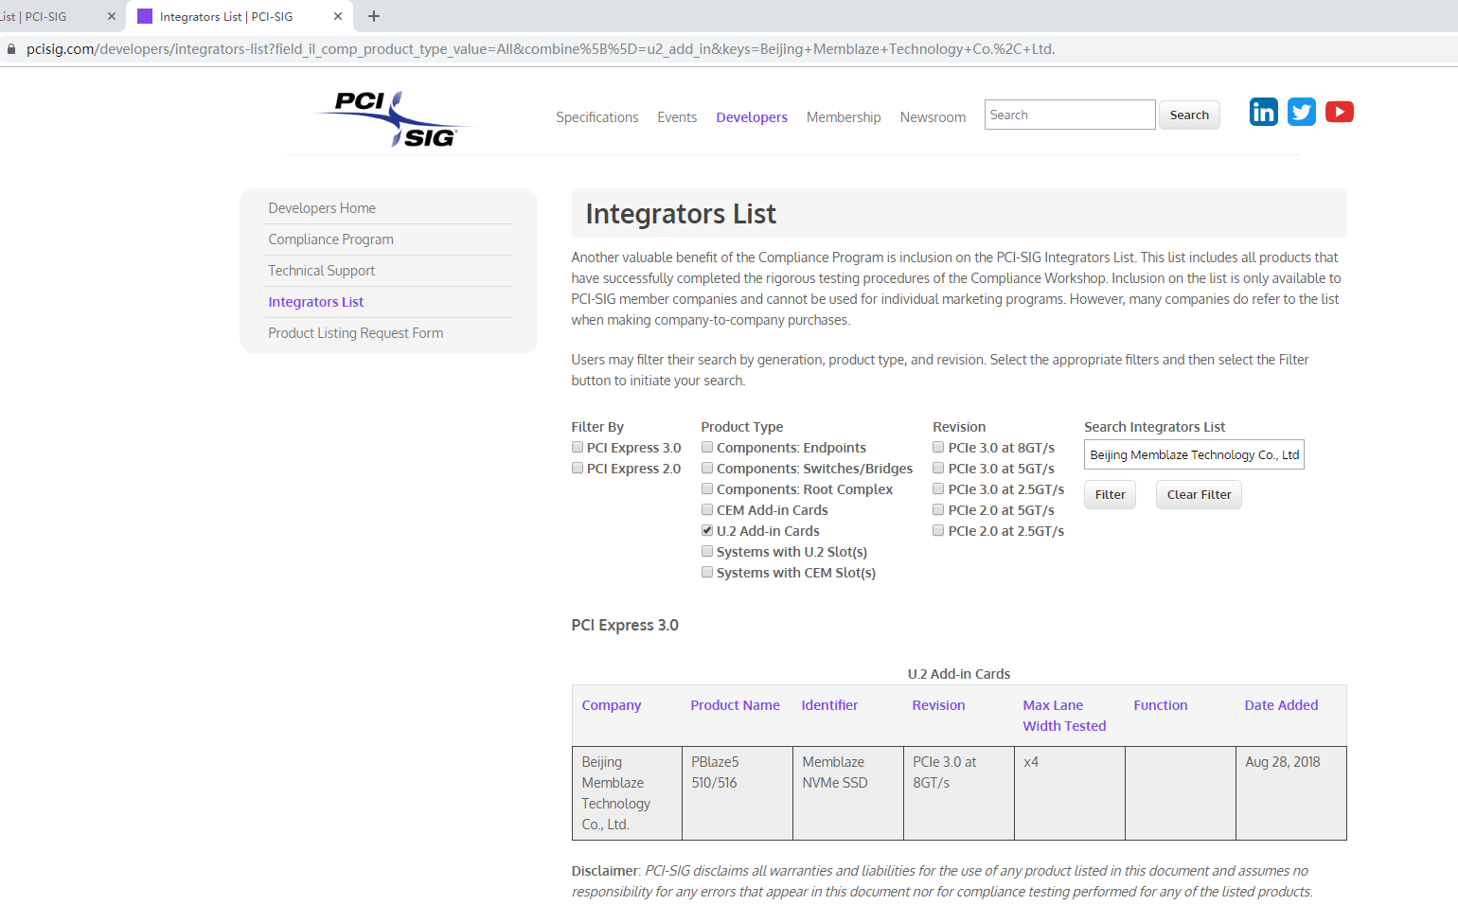The height and width of the screenshot is (905, 1458).
Task: Open Compliance Program sidebar link
Action: [330, 240]
